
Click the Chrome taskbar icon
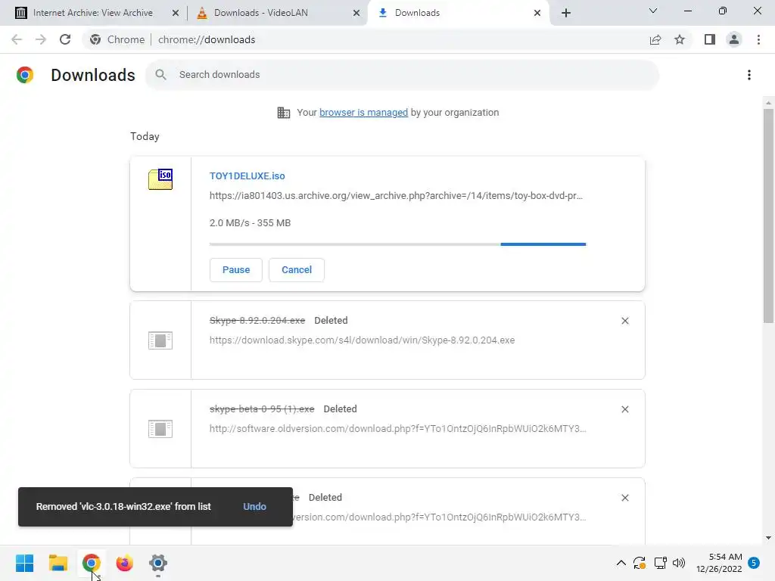coord(91,563)
